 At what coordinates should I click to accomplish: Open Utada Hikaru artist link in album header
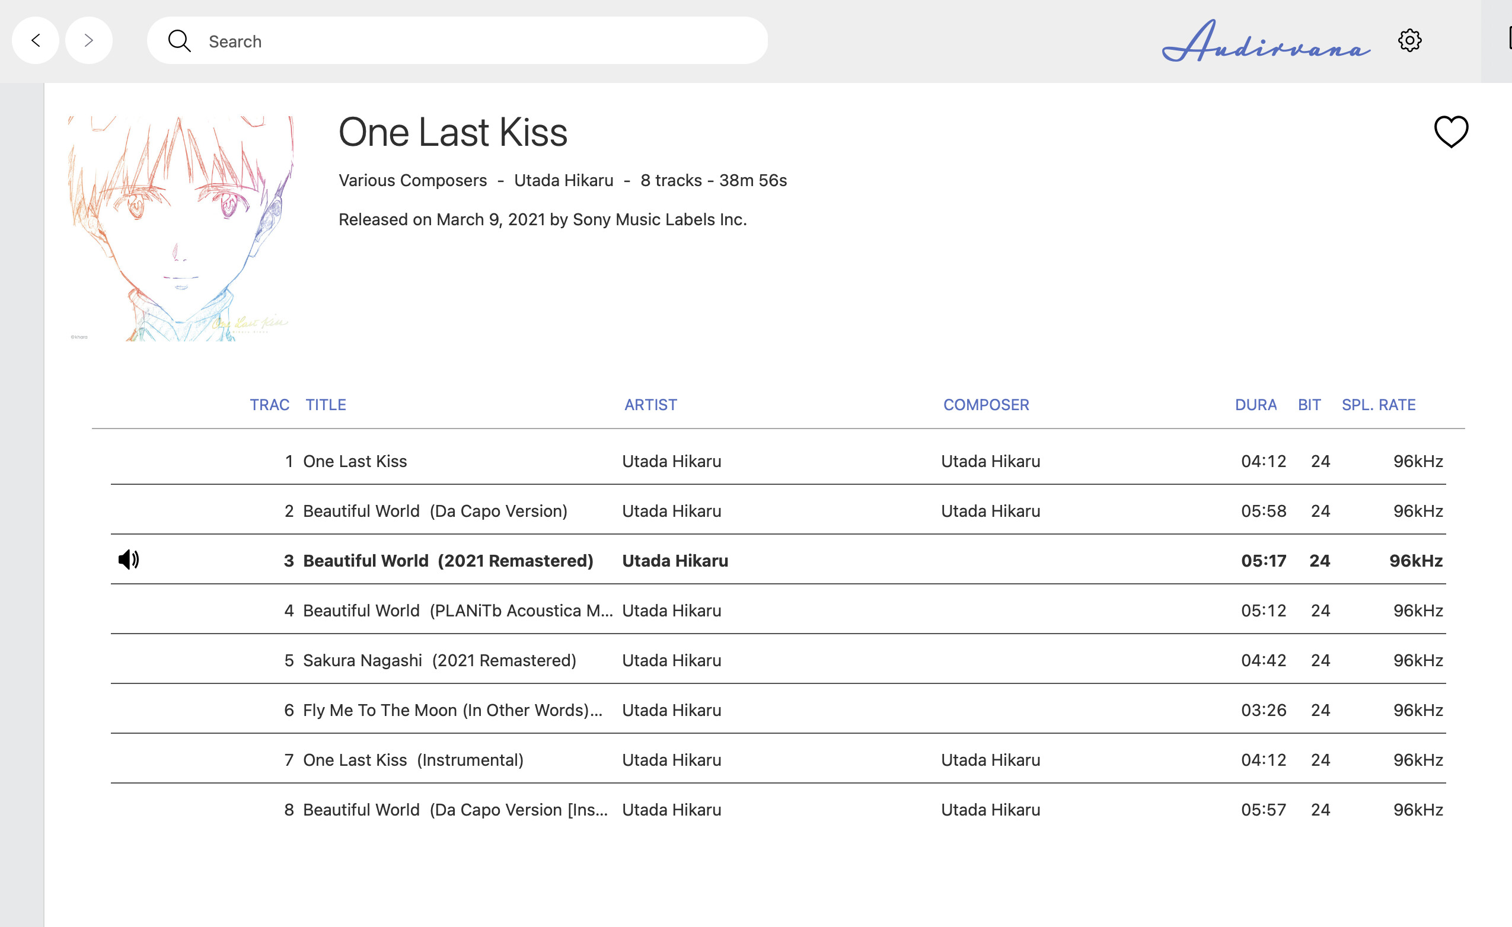pos(563,180)
